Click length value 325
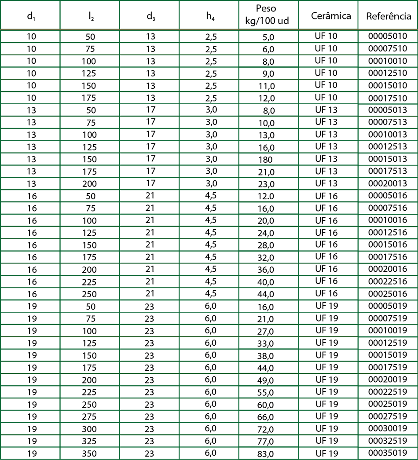The width and height of the screenshot is (418, 460). pyautogui.click(x=89, y=442)
